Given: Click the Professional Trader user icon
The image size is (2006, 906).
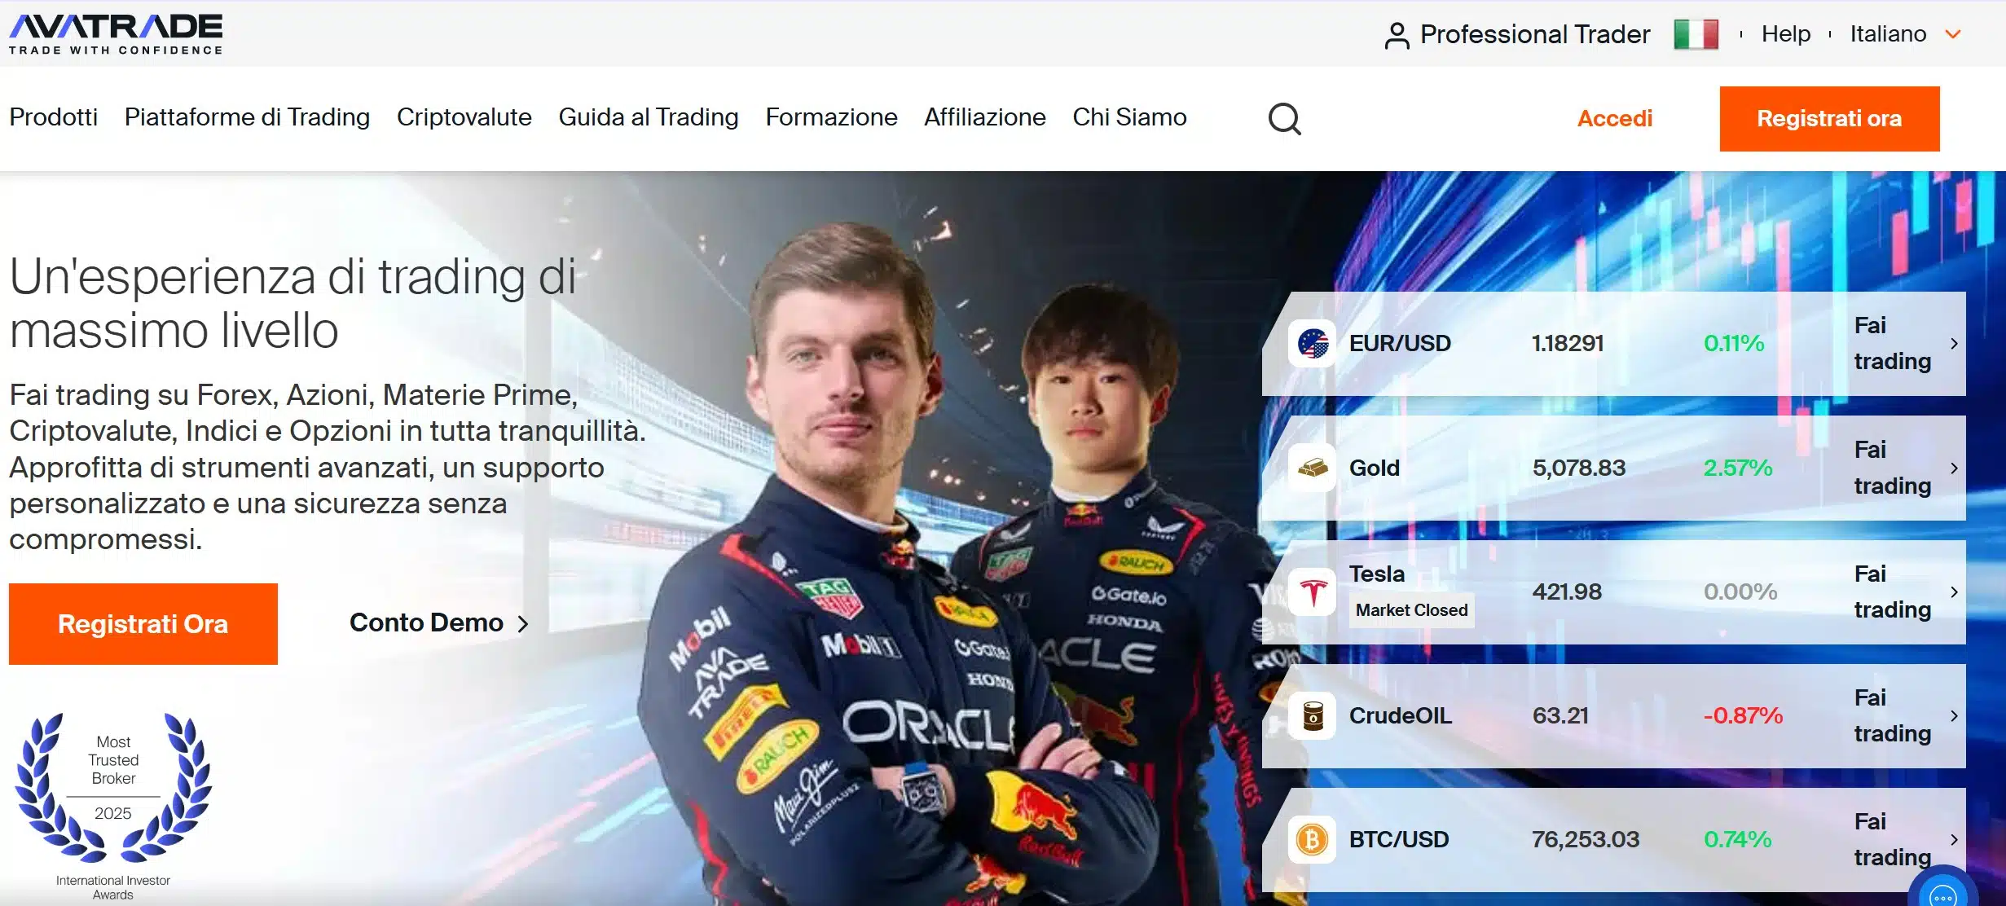Looking at the screenshot, I should pos(1397,35).
